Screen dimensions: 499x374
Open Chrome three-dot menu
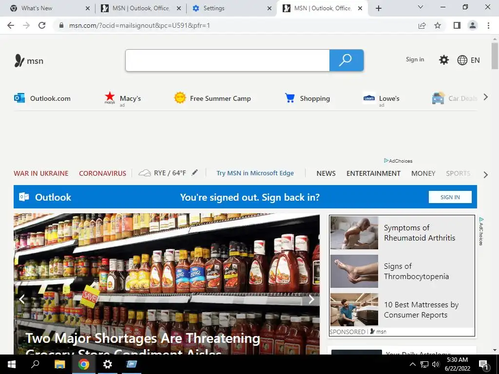tap(488, 25)
